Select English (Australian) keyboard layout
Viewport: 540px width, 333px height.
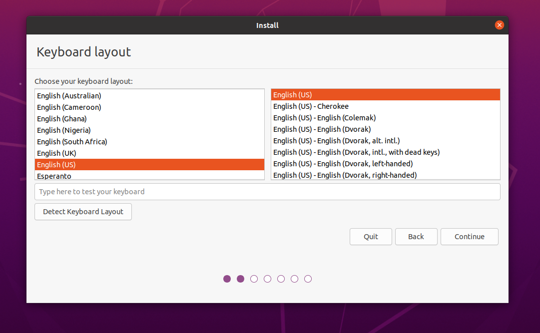click(69, 95)
